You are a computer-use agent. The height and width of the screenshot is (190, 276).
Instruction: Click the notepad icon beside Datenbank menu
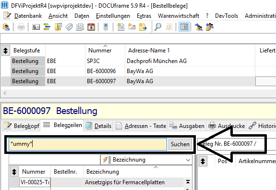click(7, 16)
